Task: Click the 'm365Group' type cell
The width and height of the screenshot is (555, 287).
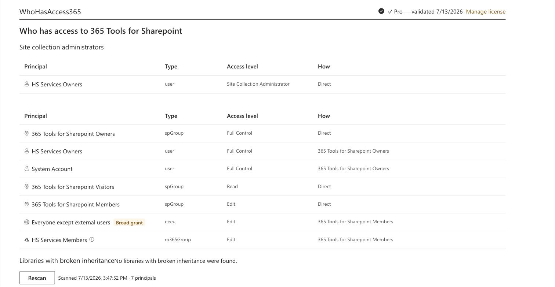Action: 178,240
